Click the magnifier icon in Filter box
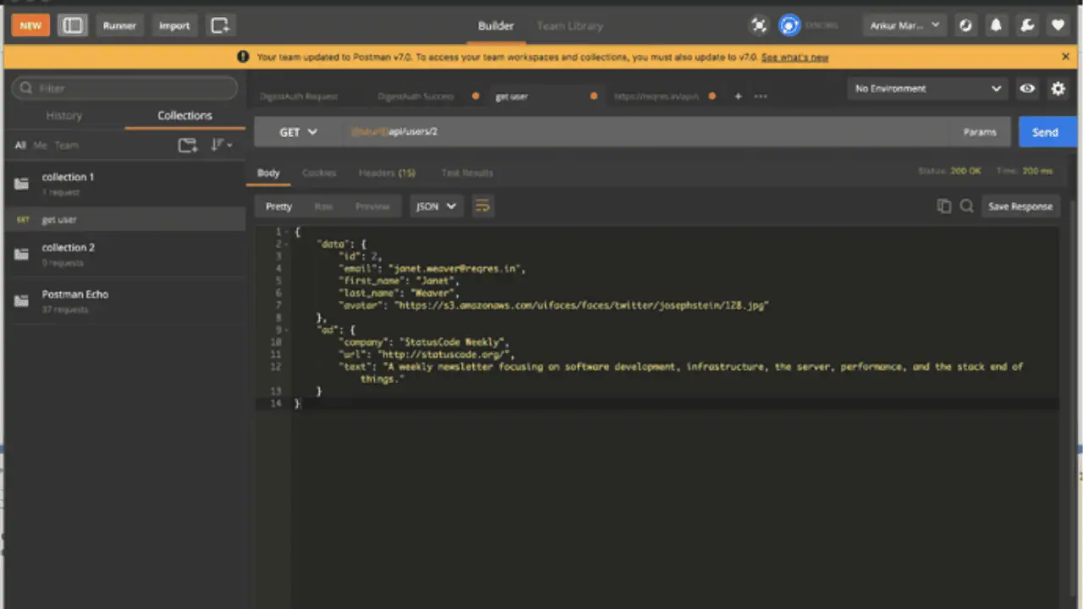1083x609 pixels. tap(26, 88)
